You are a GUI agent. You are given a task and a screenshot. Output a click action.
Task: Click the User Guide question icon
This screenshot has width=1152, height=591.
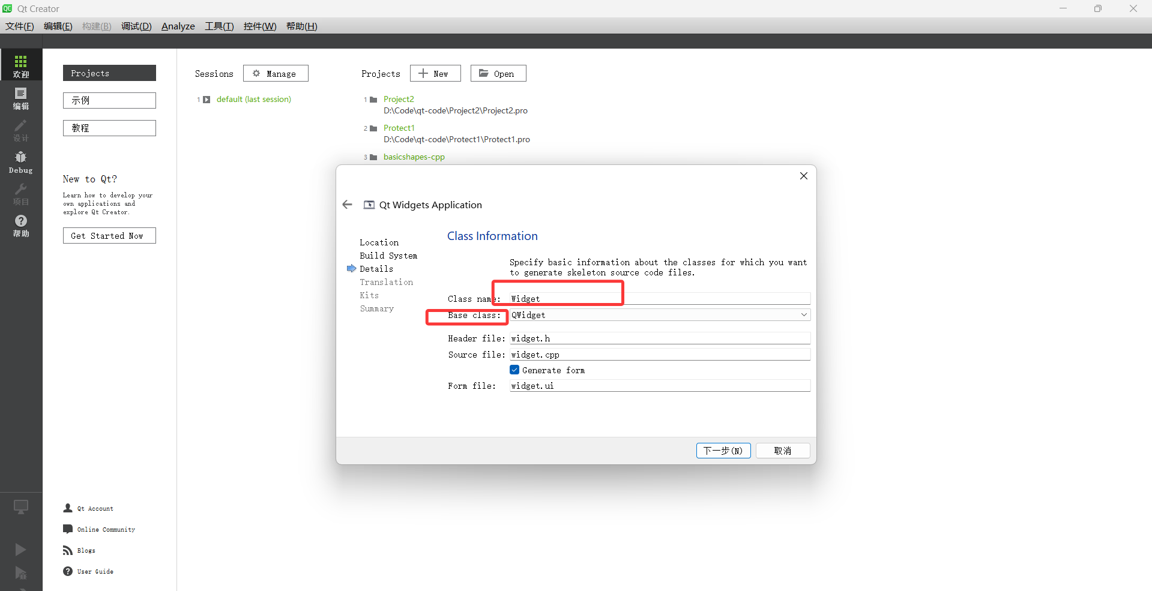tap(68, 571)
